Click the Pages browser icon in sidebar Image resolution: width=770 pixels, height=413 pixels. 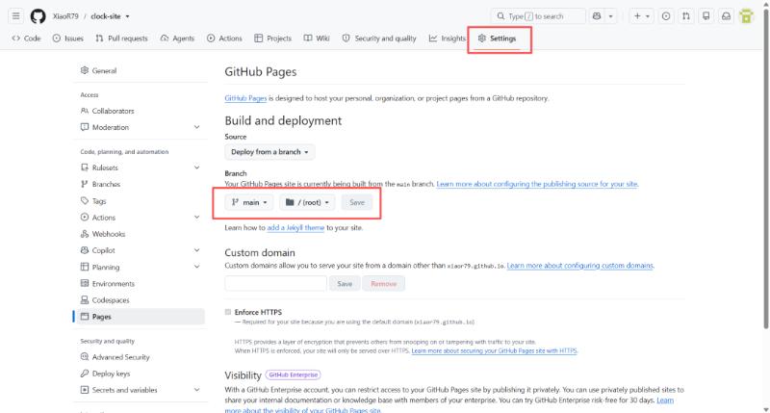click(x=85, y=317)
